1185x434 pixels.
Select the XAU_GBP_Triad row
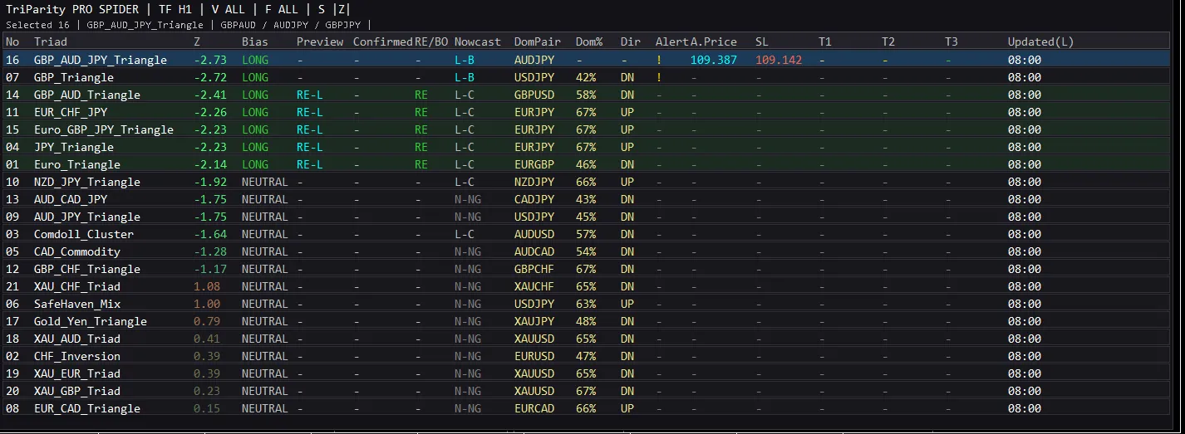click(585, 391)
